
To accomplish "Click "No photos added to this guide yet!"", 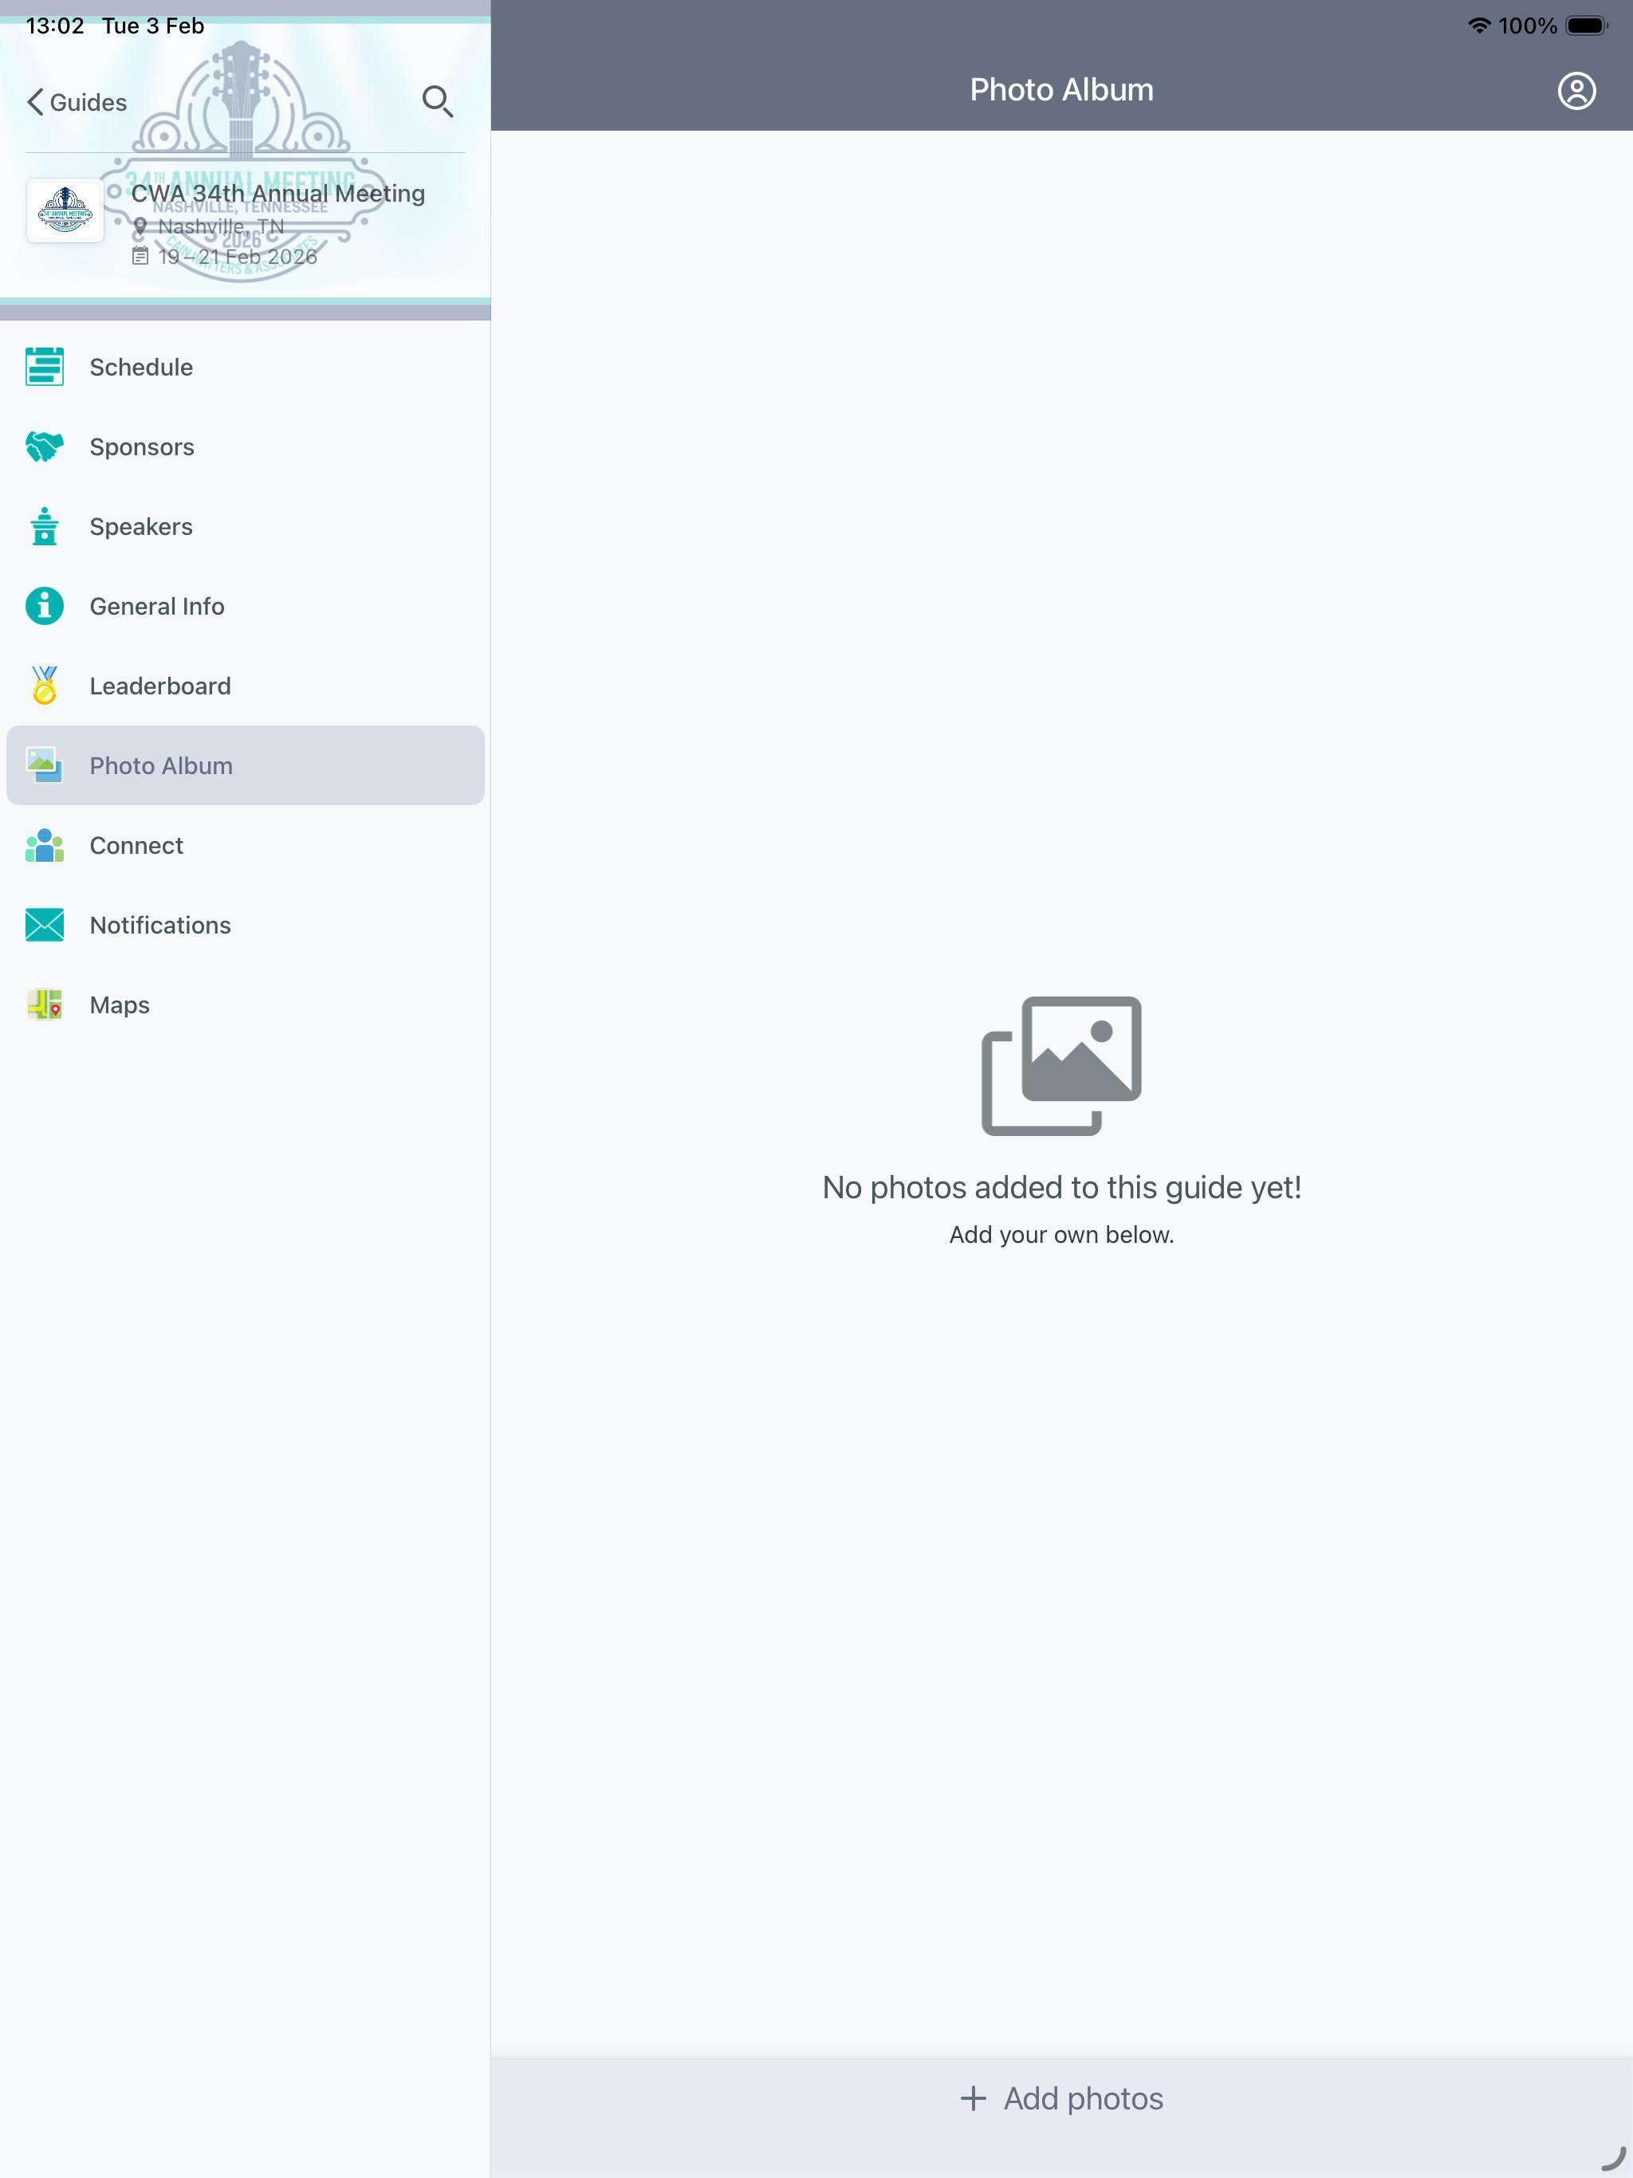I will point(1062,1188).
